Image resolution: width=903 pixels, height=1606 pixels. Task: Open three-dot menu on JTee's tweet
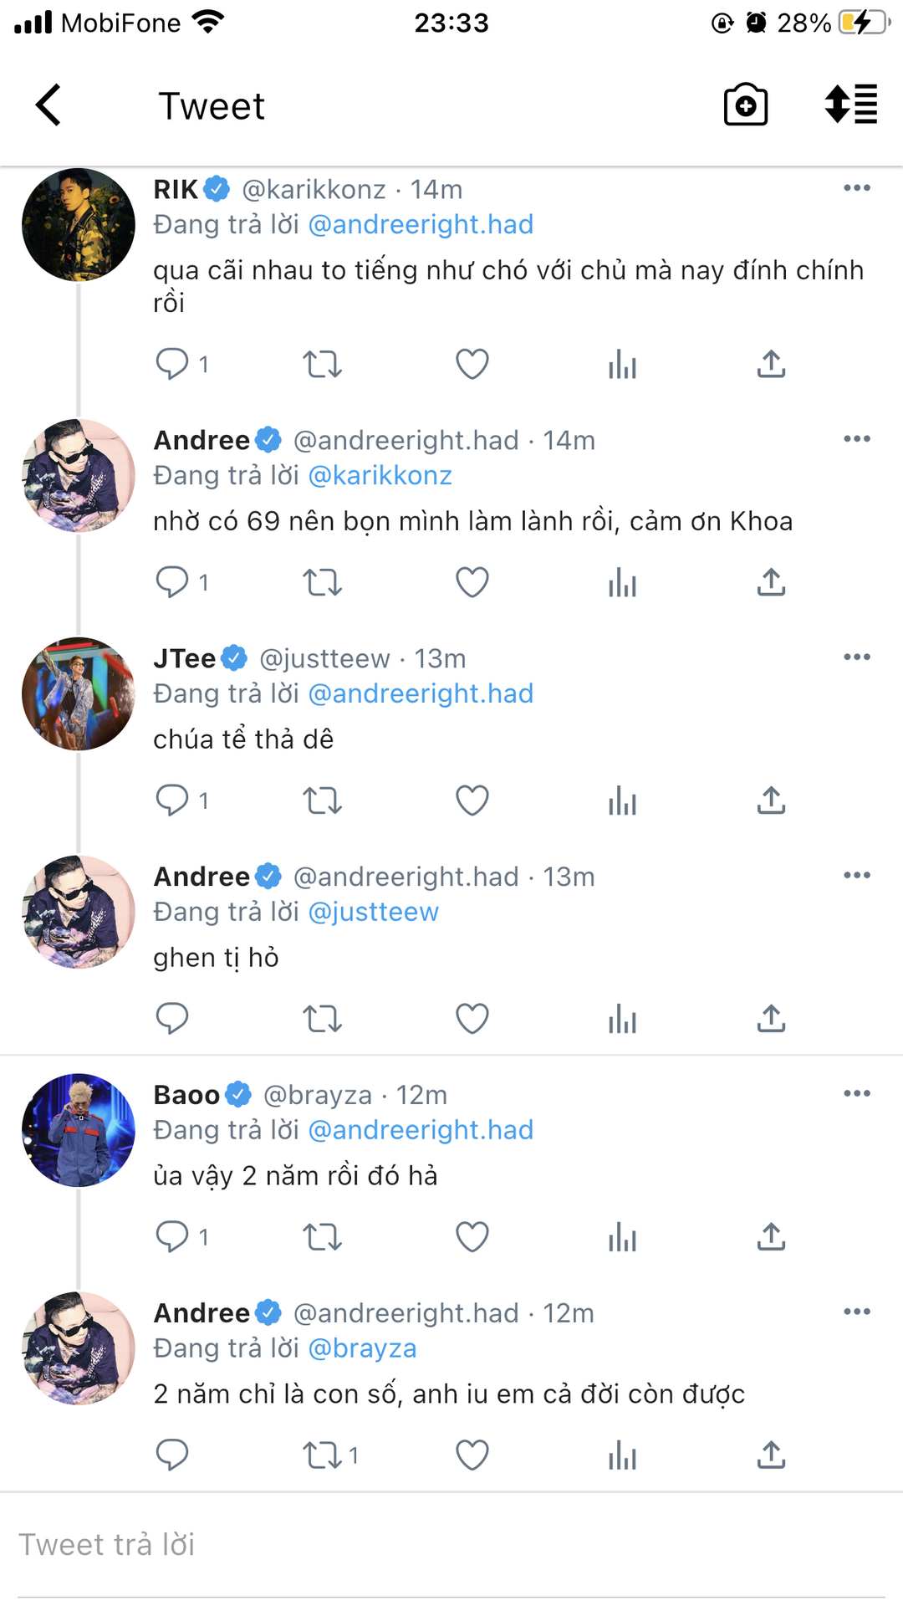(x=857, y=657)
